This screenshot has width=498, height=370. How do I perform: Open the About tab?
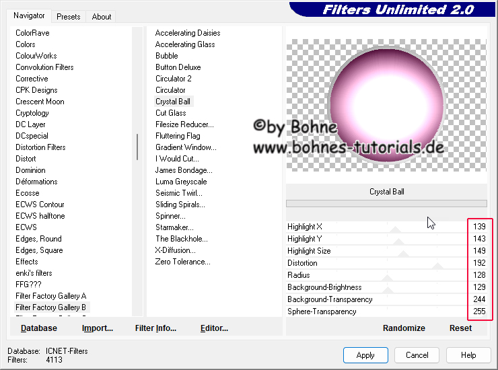pyautogui.click(x=102, y=17)
